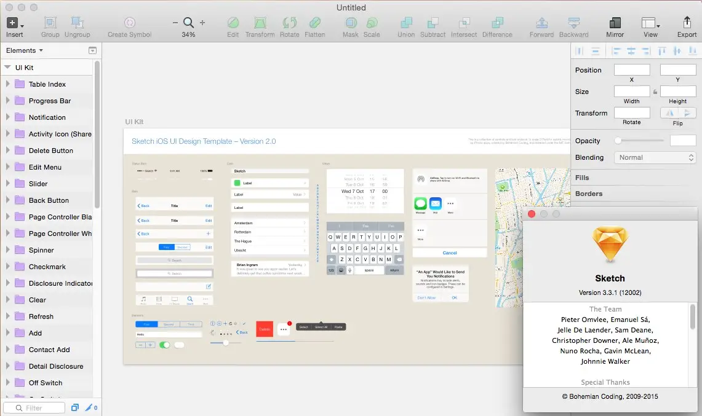Click the Ungroup toolbar icon
This screenshot has height=416, width=702.
coord(77,23)
